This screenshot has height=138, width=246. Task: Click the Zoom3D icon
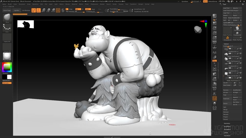point(214,79)
